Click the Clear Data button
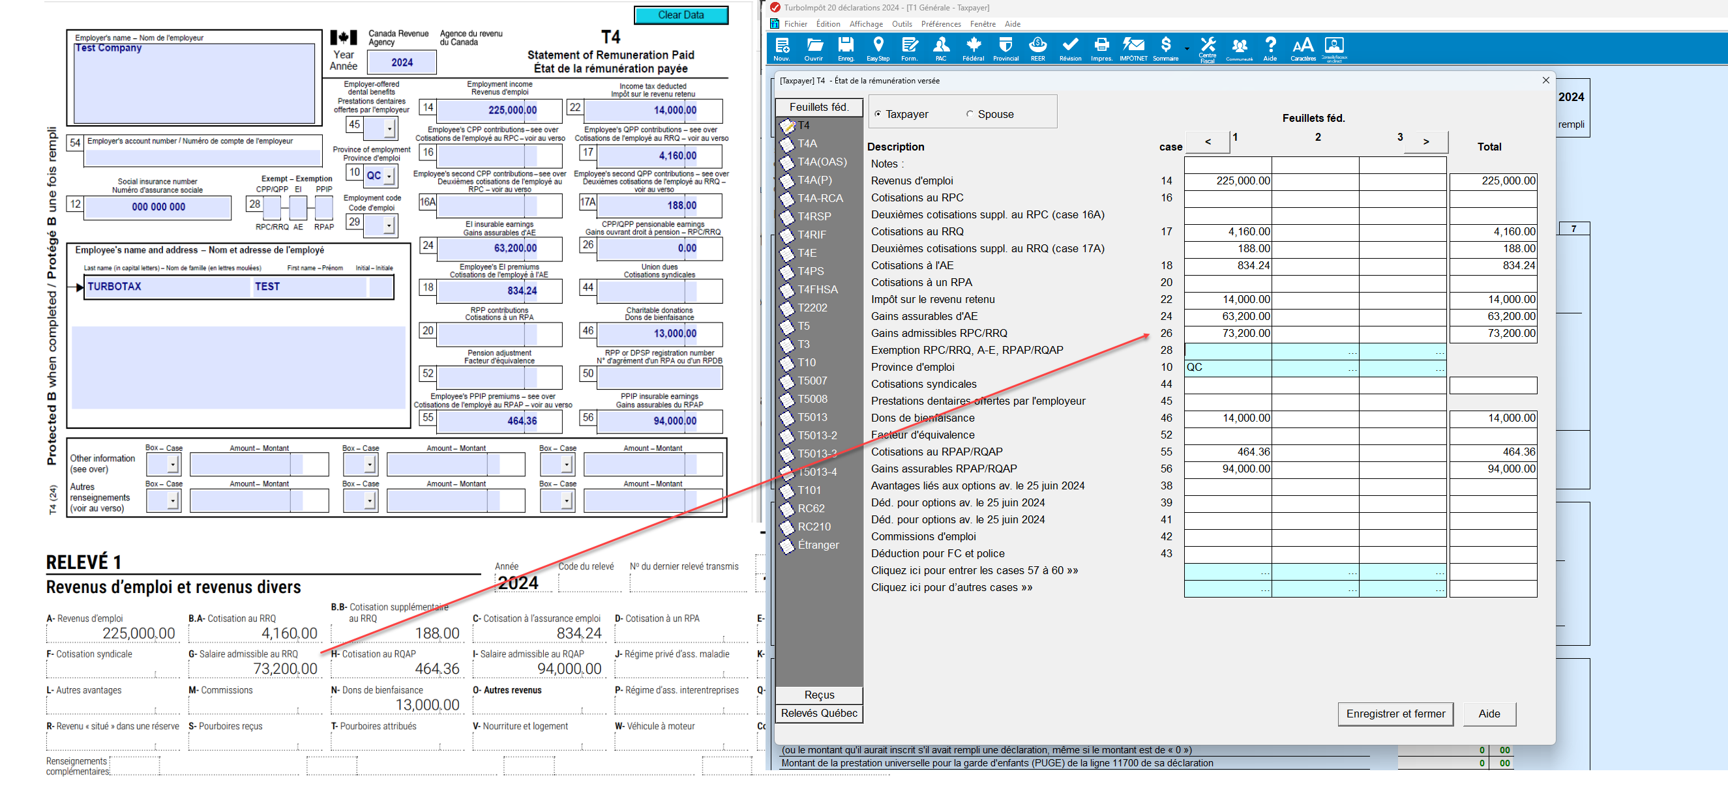Image resolution: width=1728 pixels, height=795 pixels. coord(681,15)
